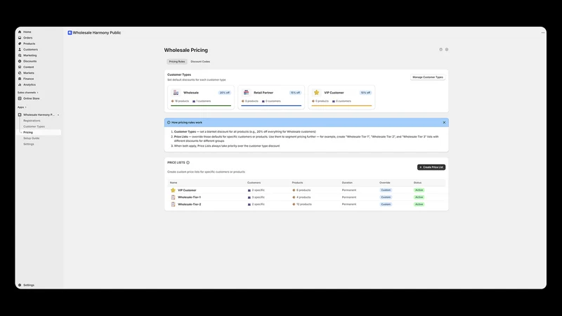Click the Analytics bar chart icon
The width and height of the screenshot is (562, 316).
click(x=20, y=84)
